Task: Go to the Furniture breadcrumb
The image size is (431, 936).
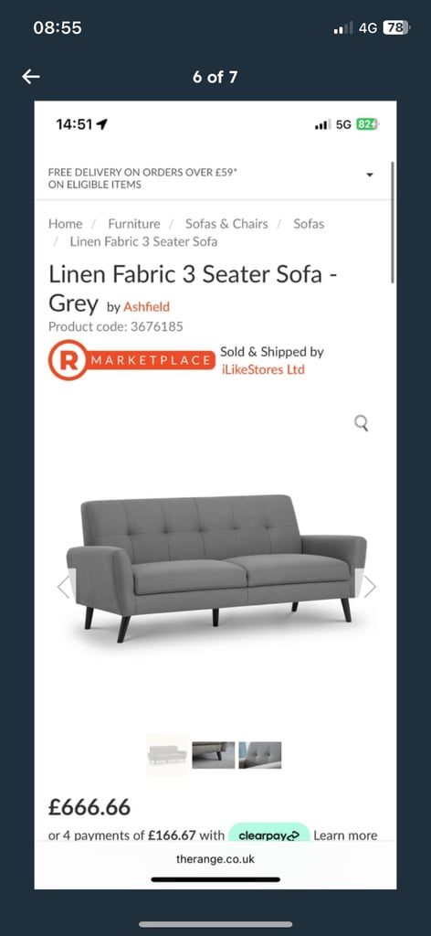Action: point(134,224)
